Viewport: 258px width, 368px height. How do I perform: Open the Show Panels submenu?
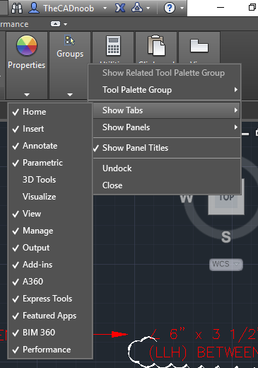pos(166,127)
